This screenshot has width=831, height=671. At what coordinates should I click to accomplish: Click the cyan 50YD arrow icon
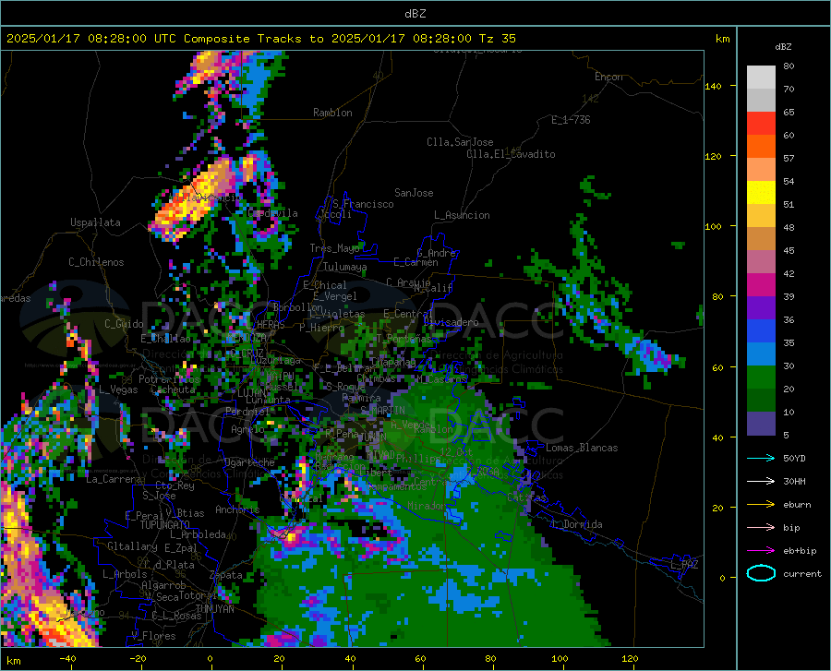click(x=761, y=458)
